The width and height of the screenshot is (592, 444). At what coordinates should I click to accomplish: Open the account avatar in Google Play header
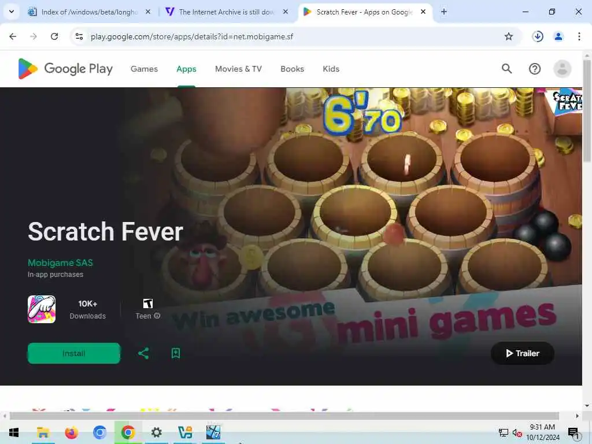point(562,69)
